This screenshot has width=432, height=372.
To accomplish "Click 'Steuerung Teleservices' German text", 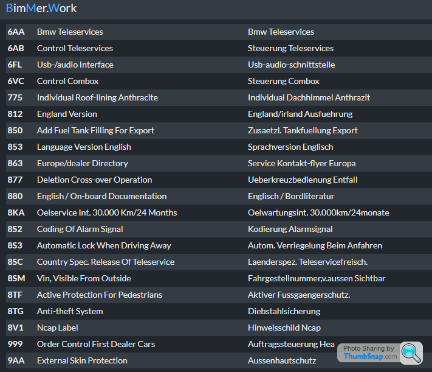I will (290, 48).
